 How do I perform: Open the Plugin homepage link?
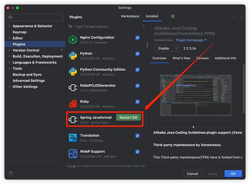click(x=191, y=40)
